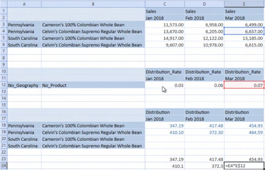Click cell with value 9,607.00
Viewport: 265px width, 170px height.
(165, 45)
